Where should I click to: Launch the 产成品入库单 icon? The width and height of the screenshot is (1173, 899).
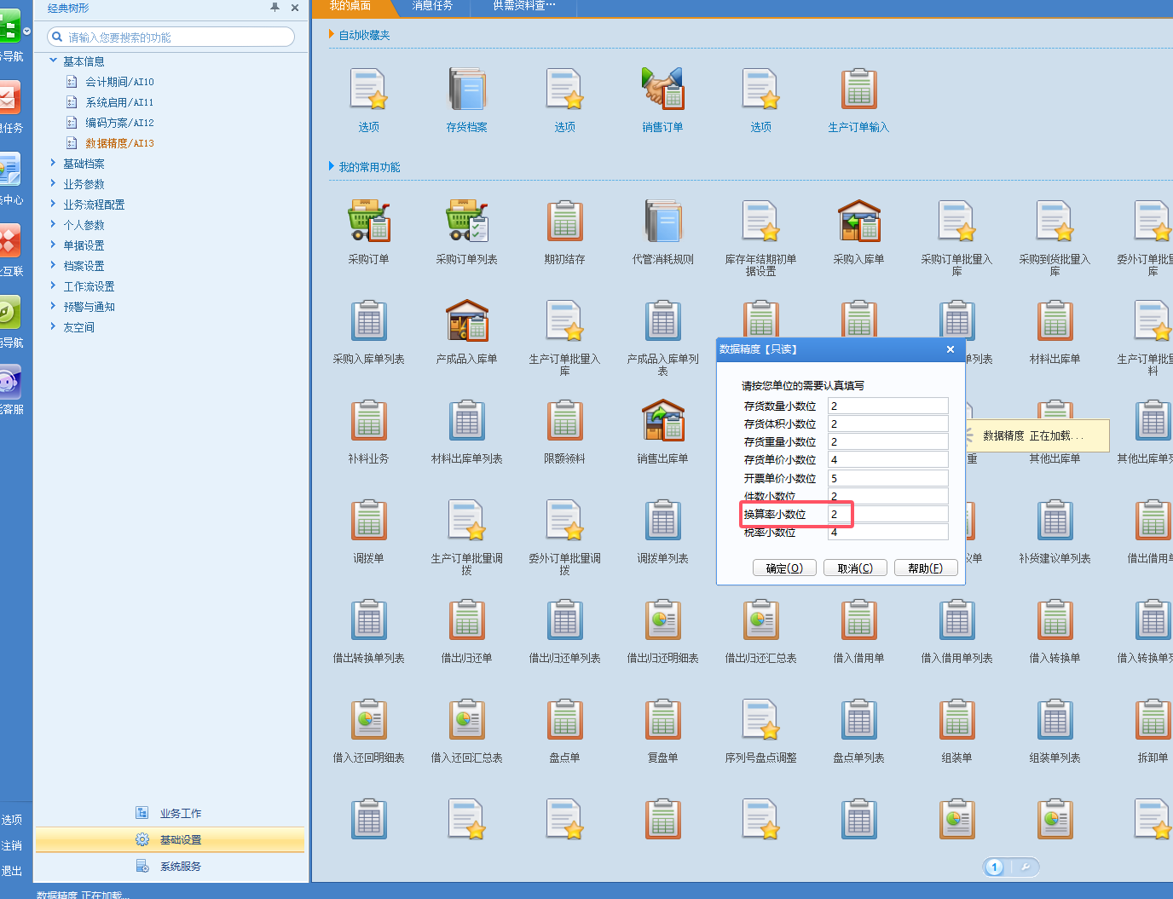(466, 321)
